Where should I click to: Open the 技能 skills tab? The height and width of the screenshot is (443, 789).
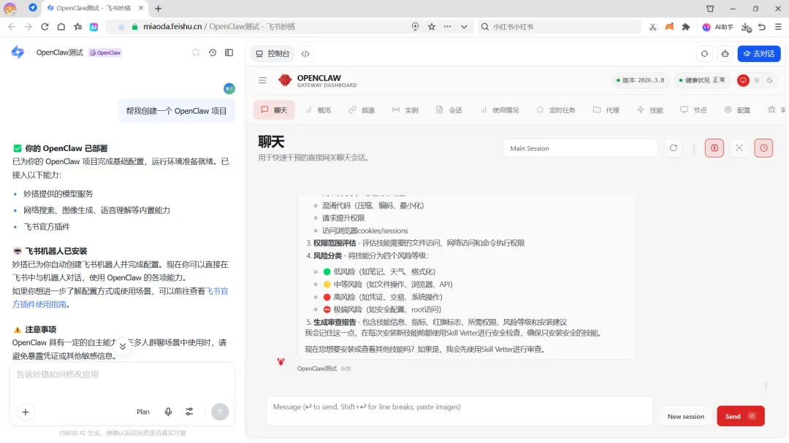click(x=649, y=110)
